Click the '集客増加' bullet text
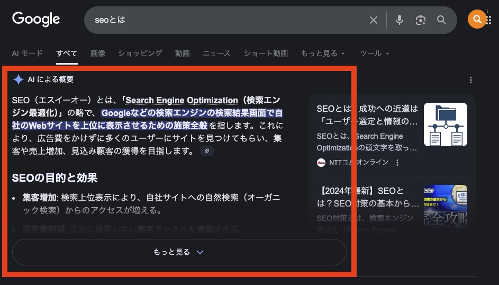The width and height of the screenshot is (499, 285). (40, 198)
